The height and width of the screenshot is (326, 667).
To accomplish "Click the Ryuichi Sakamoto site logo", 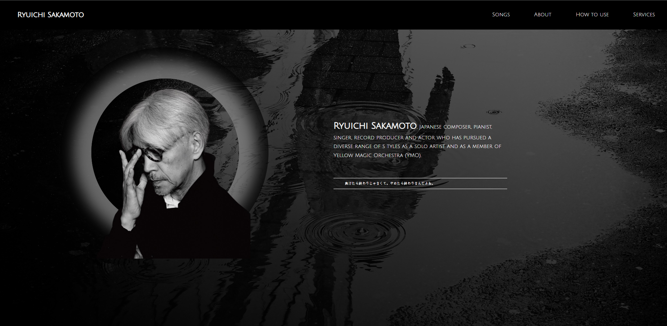I will click(50, 14).
